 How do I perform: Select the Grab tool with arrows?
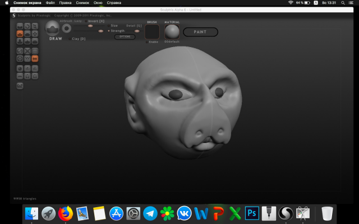tap(35, 34)
